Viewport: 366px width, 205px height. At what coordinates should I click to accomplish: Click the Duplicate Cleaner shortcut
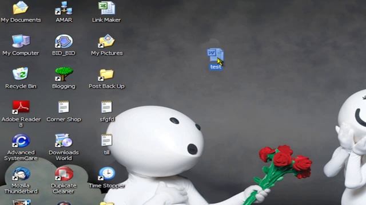[x=63, y=174]
